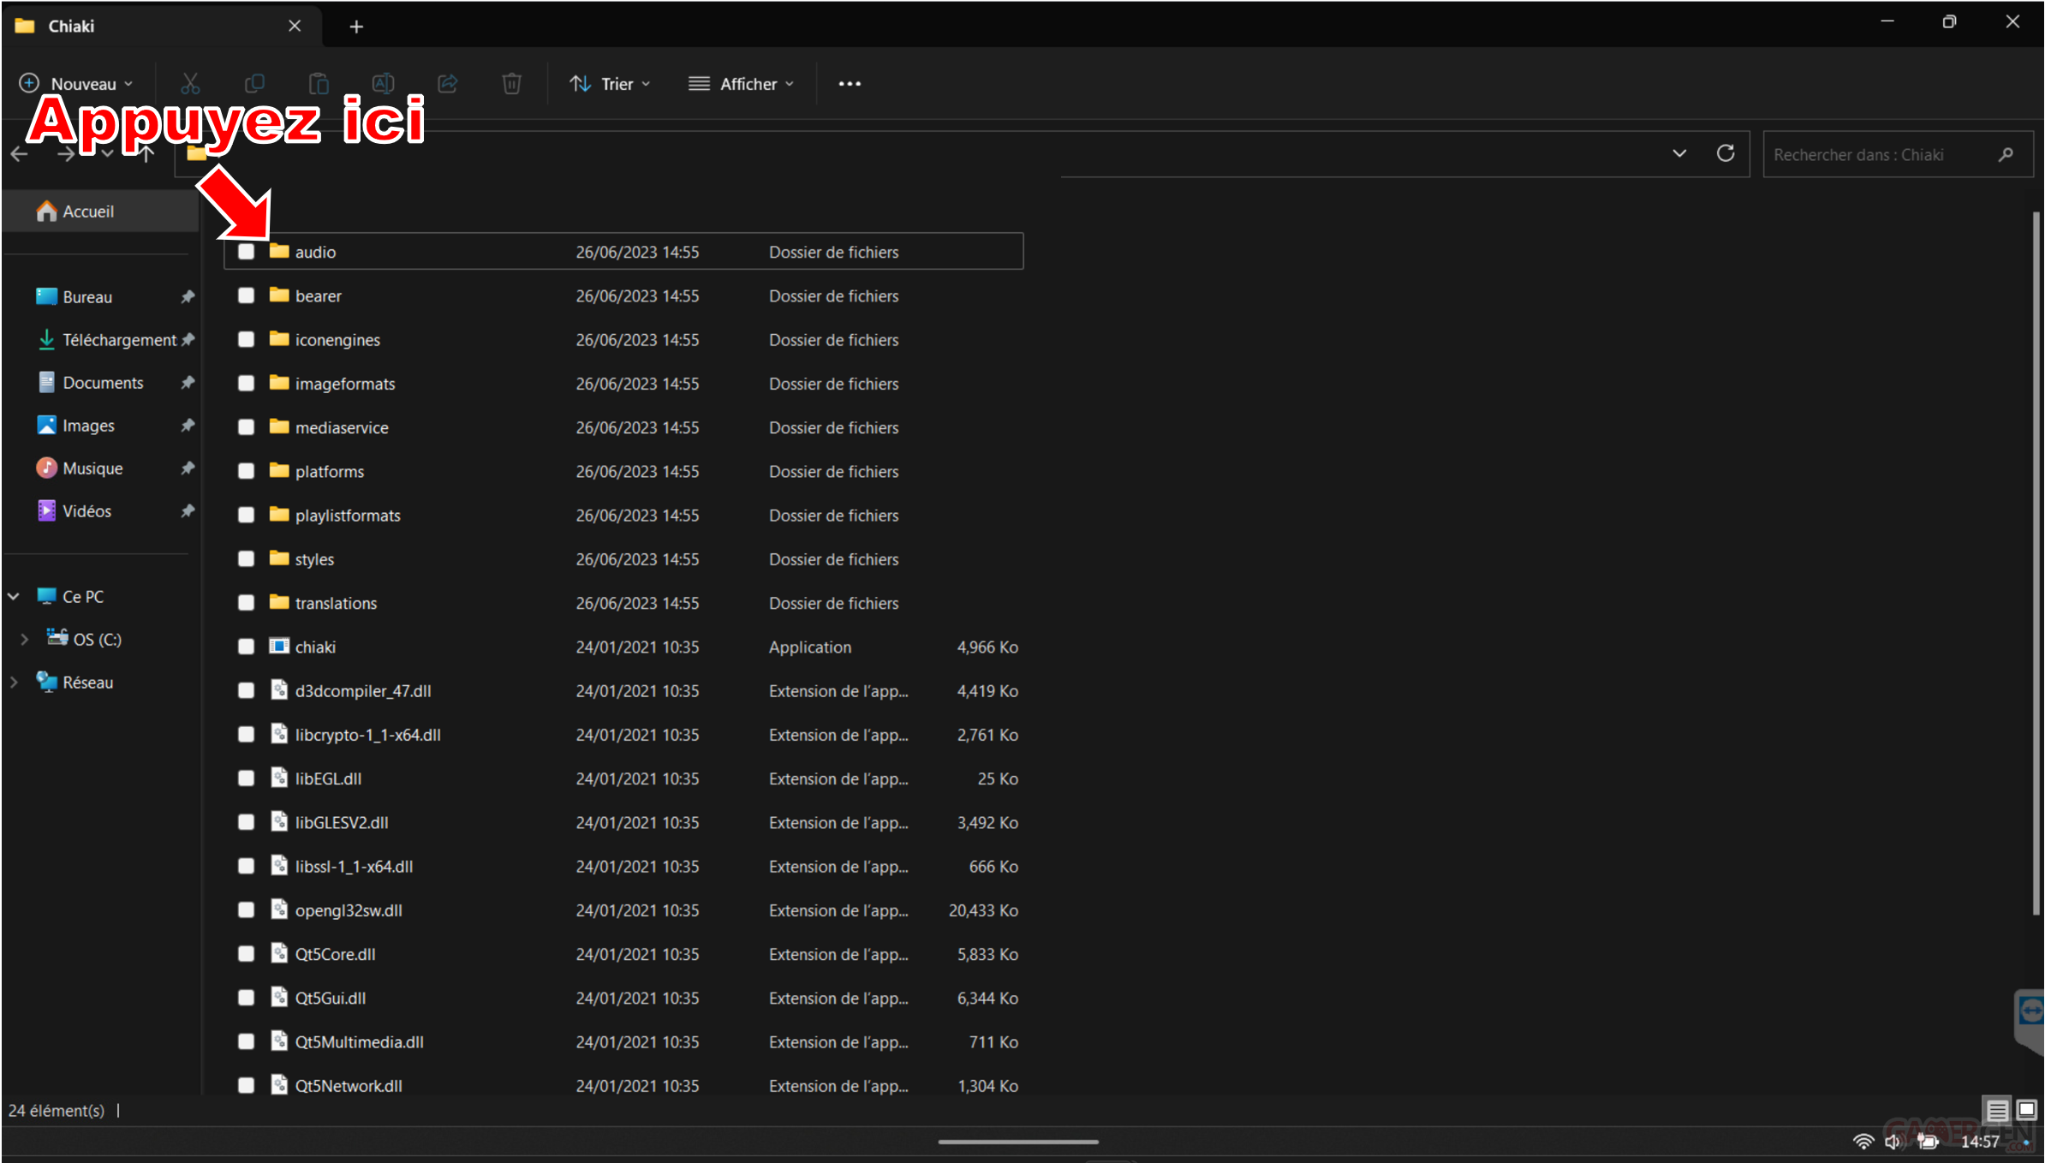Check the checkbox for chiaki application
This screenshot has height=1163, width=2045.
pos(246,647)
